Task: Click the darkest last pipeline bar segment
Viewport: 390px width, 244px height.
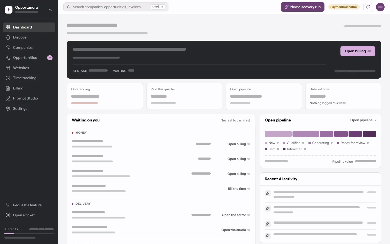Action: (x=369, y=134)
